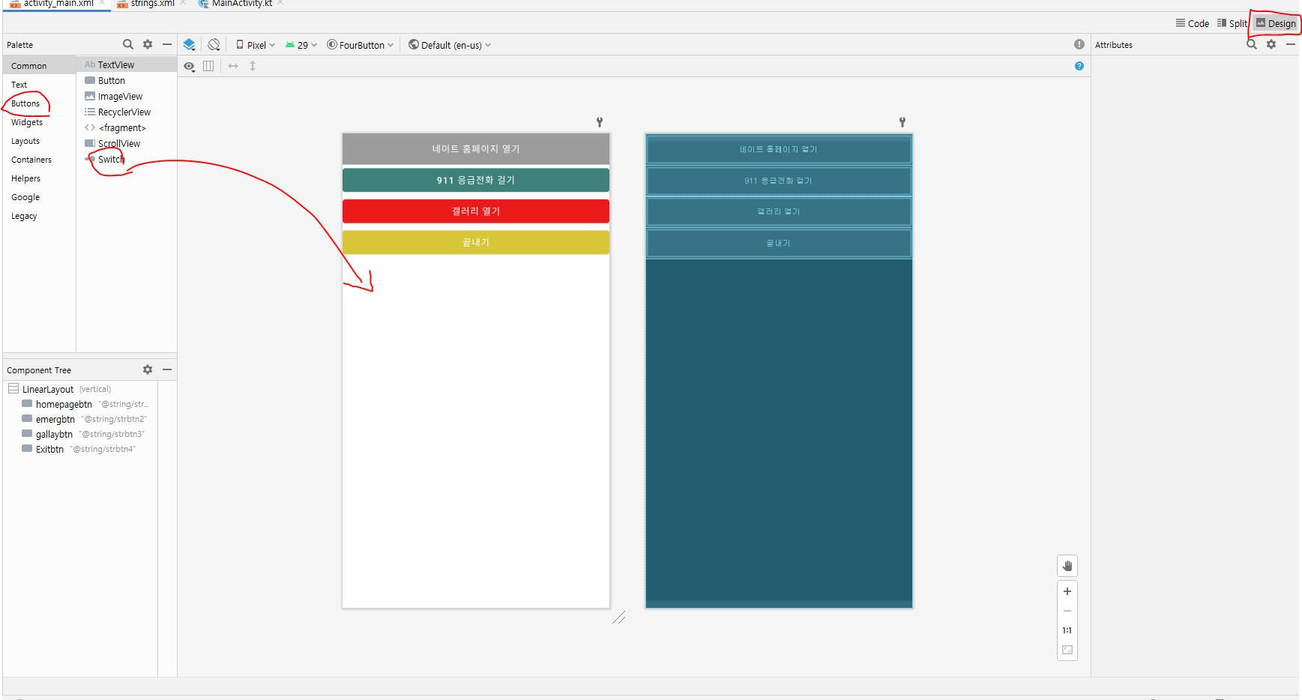1302x700 pixels.
Task: Open FourButton theme dropdown
Action: coord(361,45)
